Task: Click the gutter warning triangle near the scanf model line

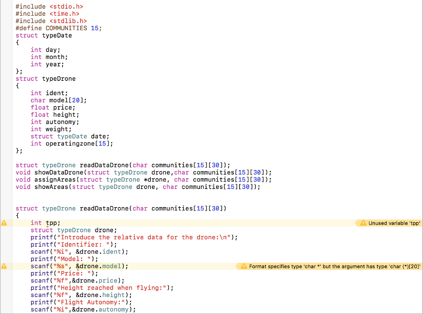Action: click(4, 266)
